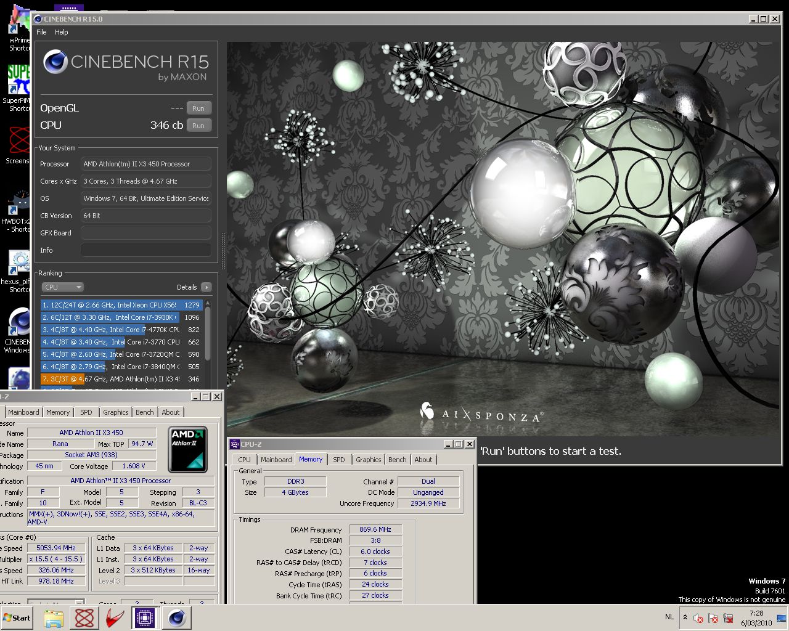The image size is (789, 631).
Task: Click the Windows Explorer folder taskbar icon
Action: point(54,618)
